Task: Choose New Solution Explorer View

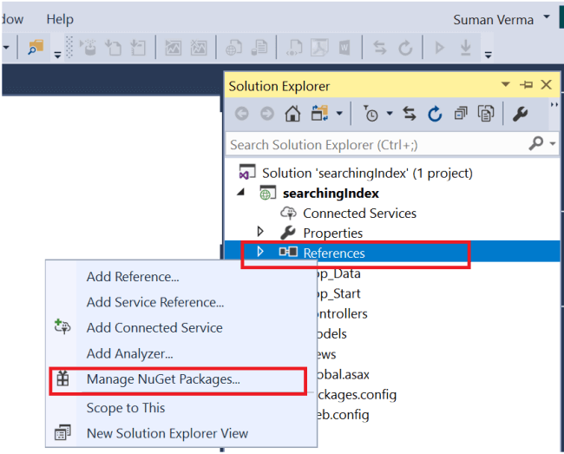Action: (x=167, y=433)
